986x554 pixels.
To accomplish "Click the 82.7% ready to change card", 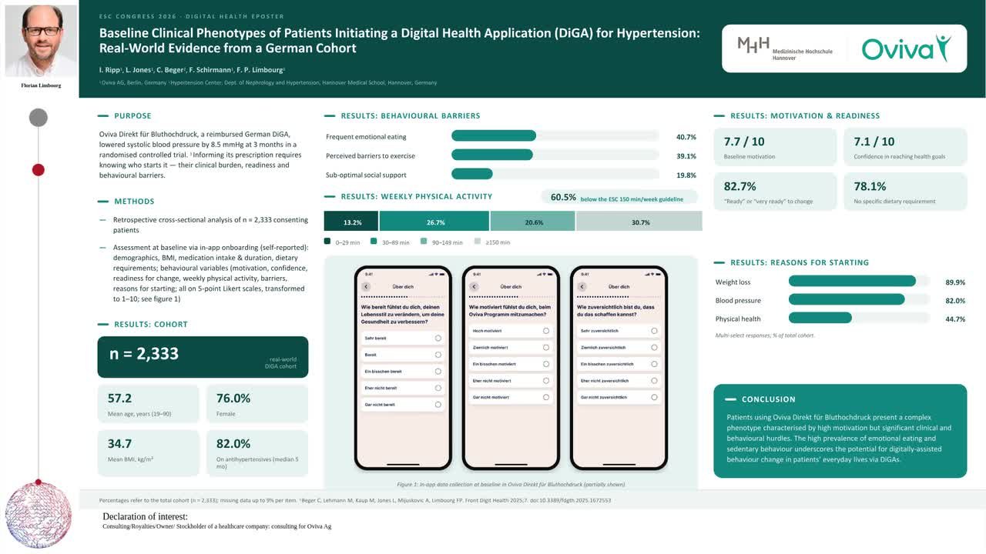I will pos(775,192).
